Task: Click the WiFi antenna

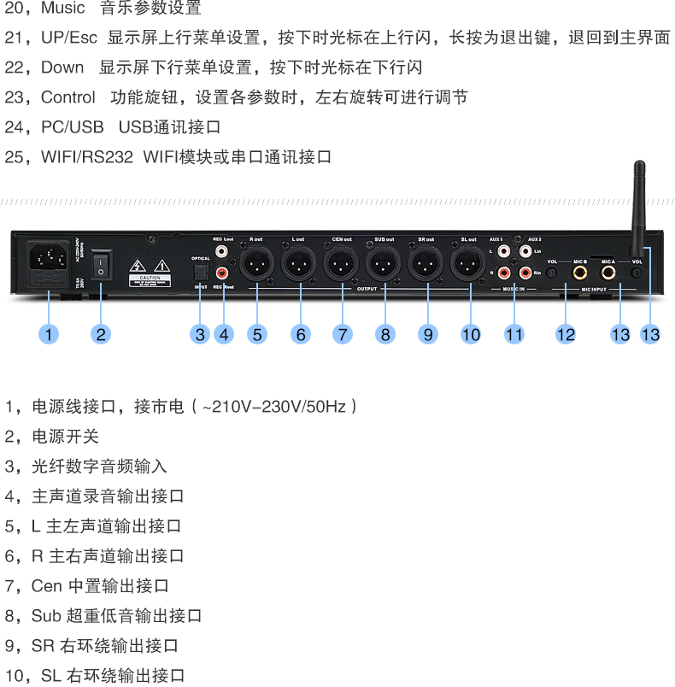Action: (x=638, y=208)
